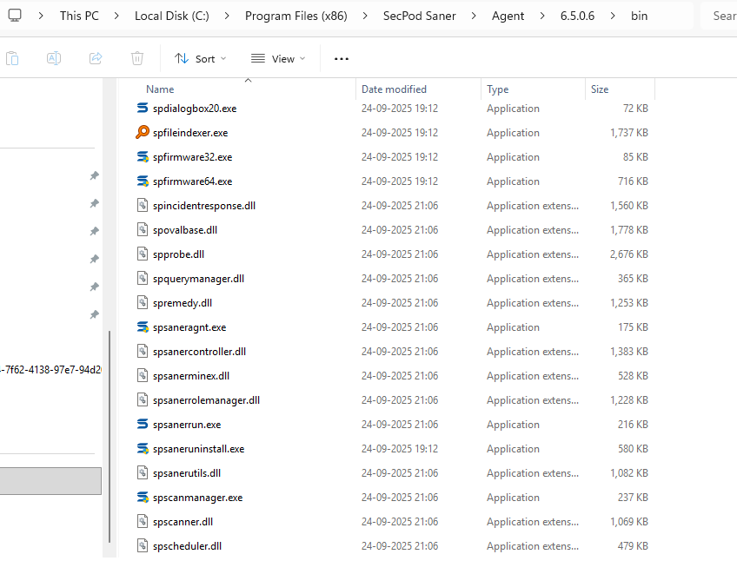Navigate to This PC breadcrumb

point(79,16)
